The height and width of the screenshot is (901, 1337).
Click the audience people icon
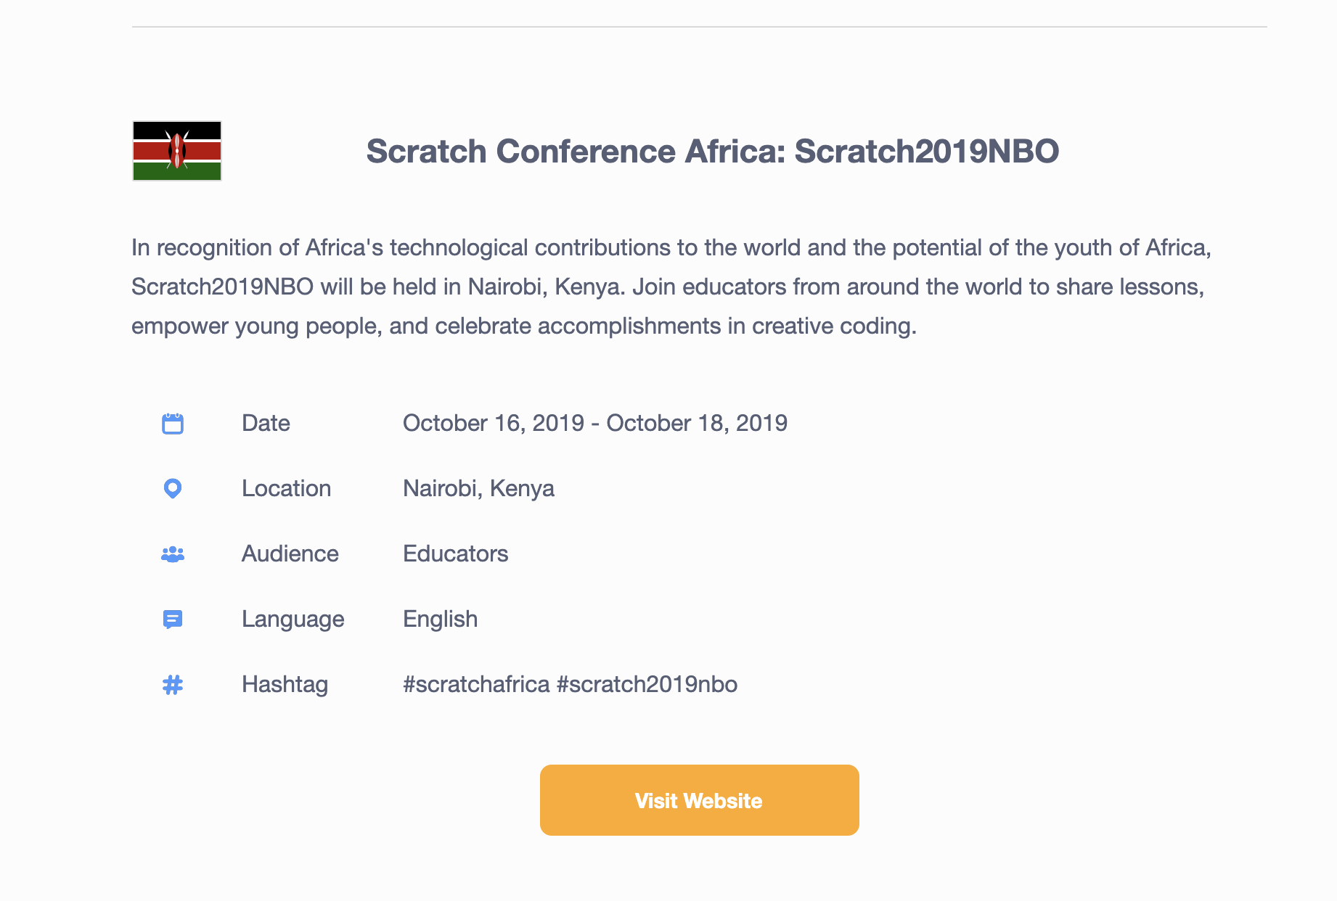click(x=172, y=554)
